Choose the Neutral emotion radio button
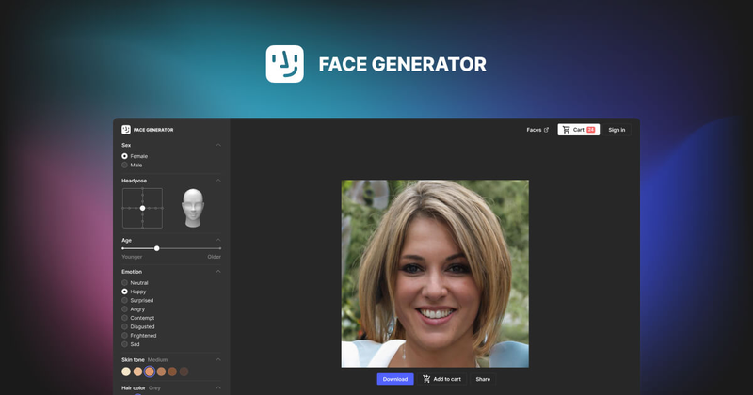 [x=125, y=283]
